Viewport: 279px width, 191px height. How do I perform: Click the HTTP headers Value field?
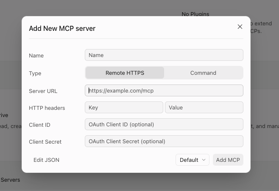pos(204,107)
